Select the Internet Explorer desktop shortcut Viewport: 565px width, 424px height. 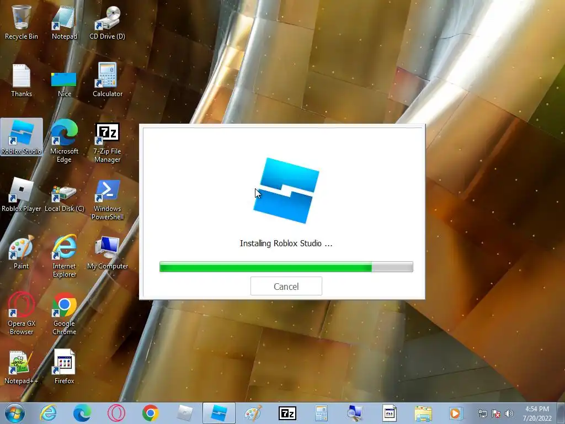coord(64,256)
